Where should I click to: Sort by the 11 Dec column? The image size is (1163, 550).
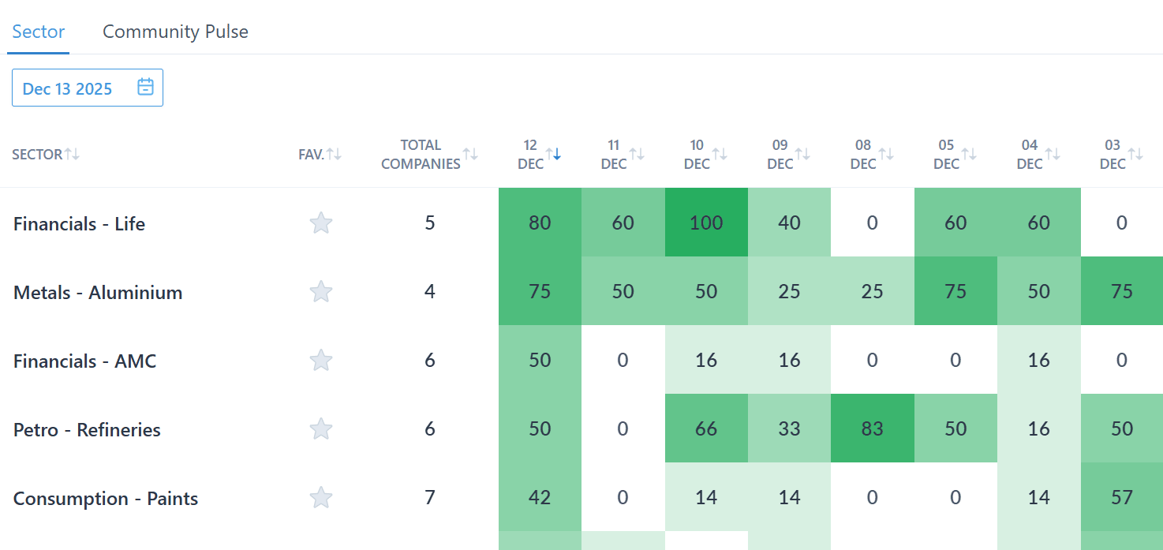(636, 154)
